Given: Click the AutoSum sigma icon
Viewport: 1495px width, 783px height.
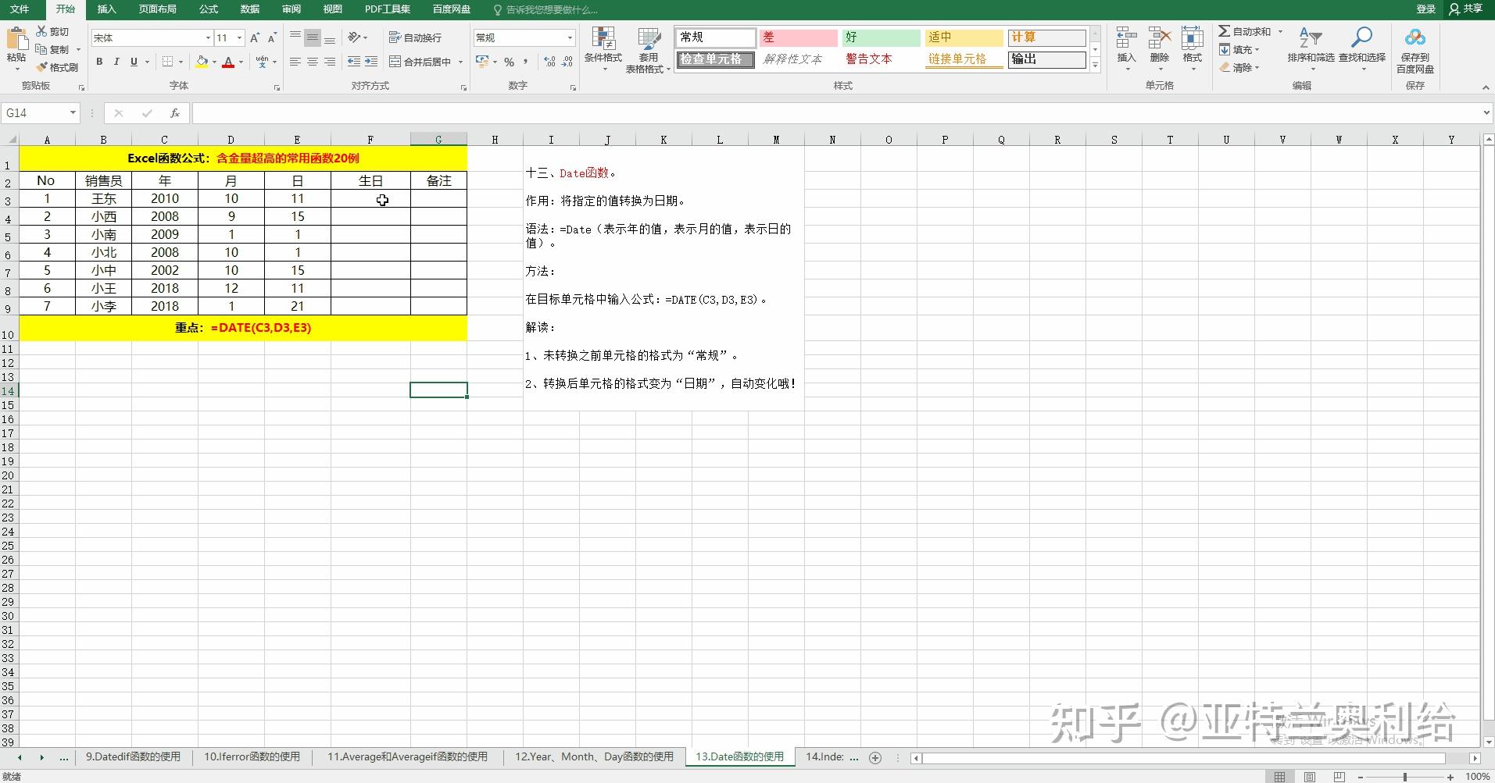Looking at the screenshot, I should (1225, 31).
